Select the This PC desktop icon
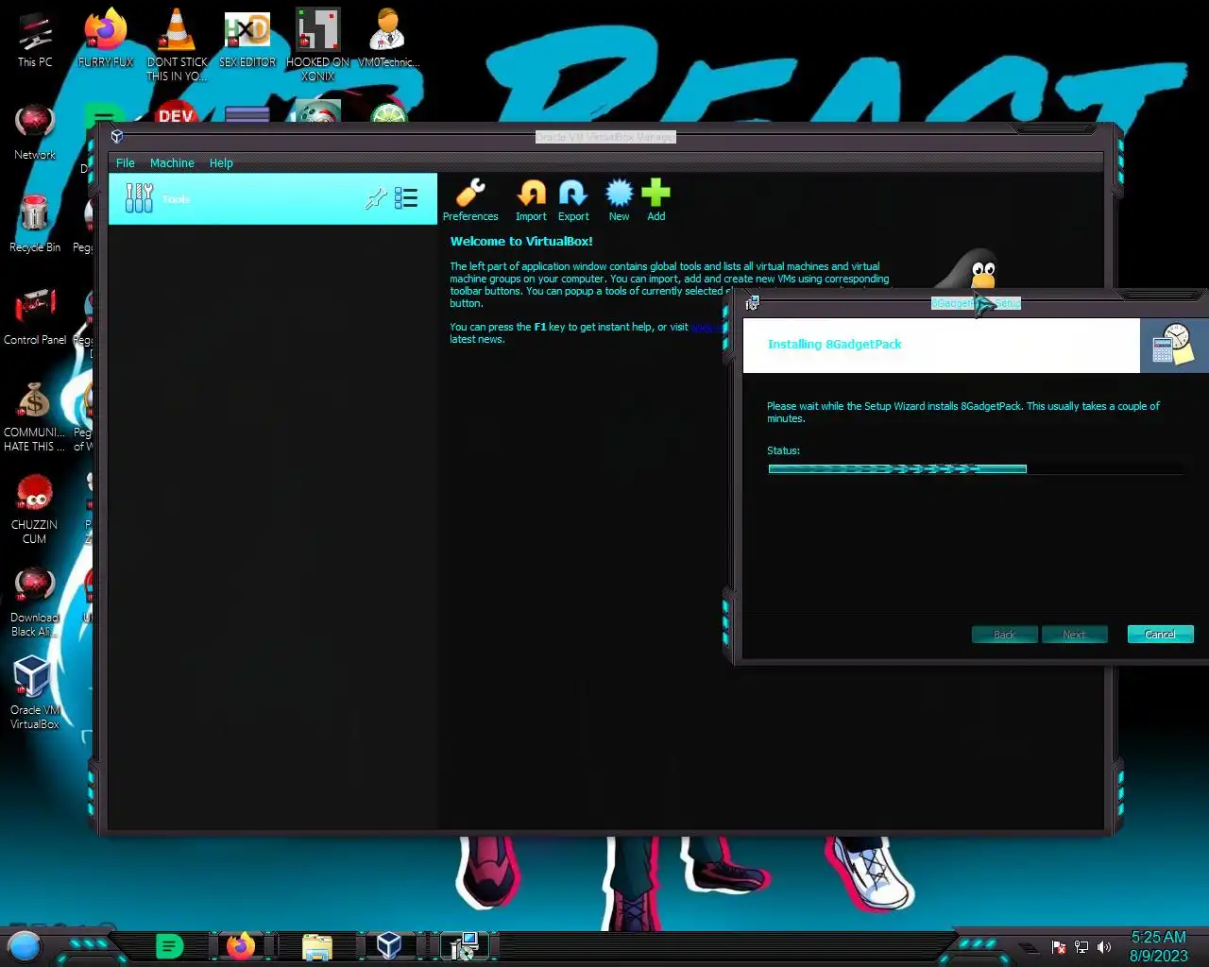 click(35, 40)
